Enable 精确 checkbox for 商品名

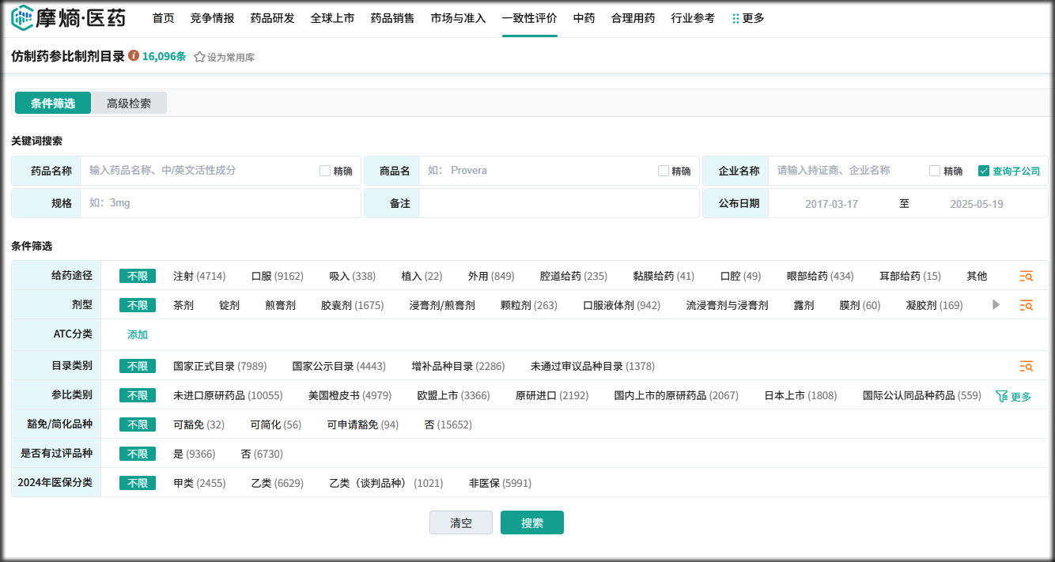pyautogui.click(x=664, y=171)
